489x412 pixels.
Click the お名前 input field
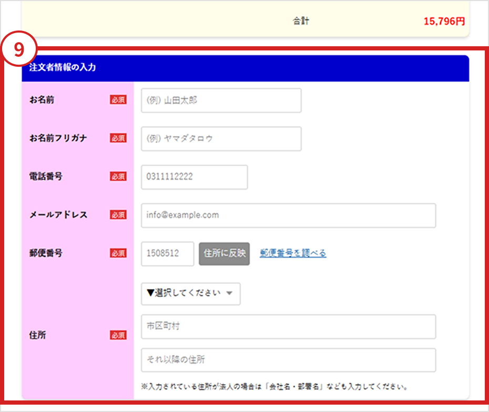(221, 100)
